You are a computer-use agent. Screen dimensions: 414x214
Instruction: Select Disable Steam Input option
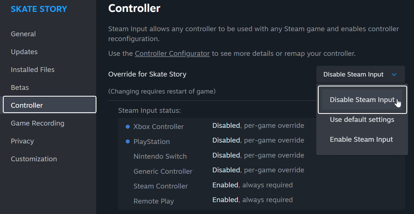pos(362,100)
